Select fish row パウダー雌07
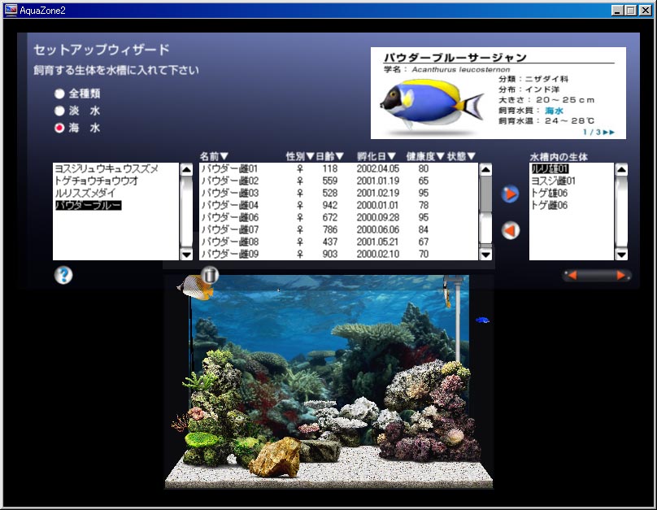Screen dimensions: 657x510 tap(338, 229)
